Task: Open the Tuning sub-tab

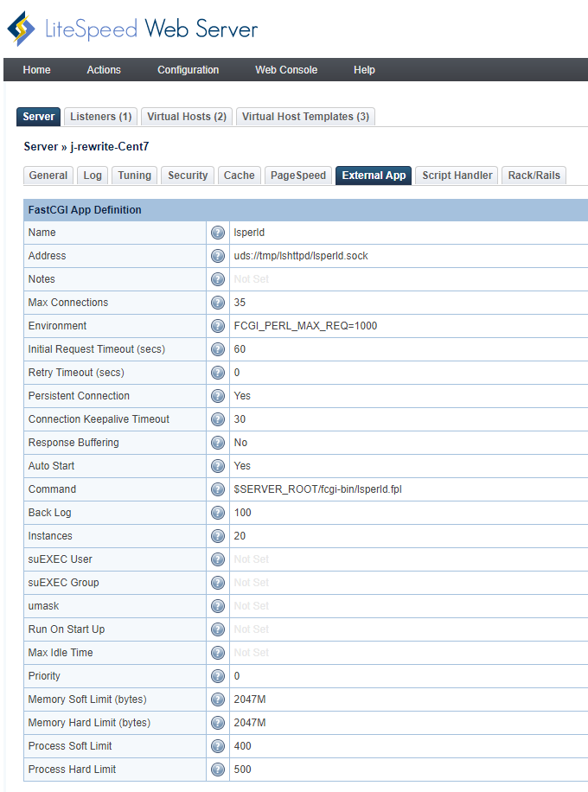Action: (x=134, y=176)
